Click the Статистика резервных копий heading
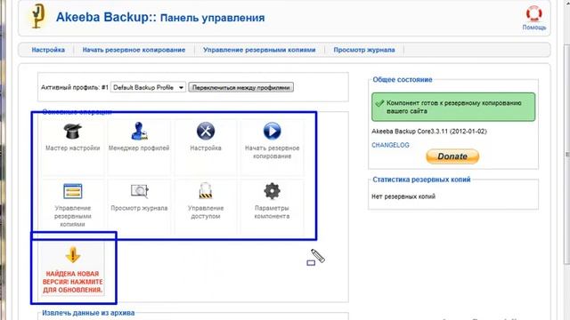 click(421, 180)
